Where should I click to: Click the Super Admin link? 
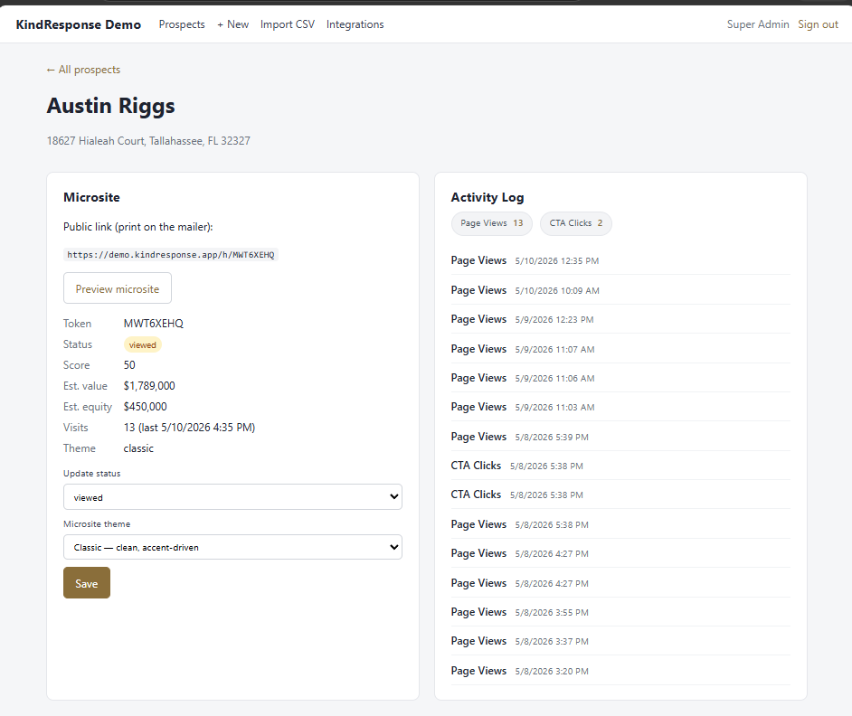tap(757, 24)
